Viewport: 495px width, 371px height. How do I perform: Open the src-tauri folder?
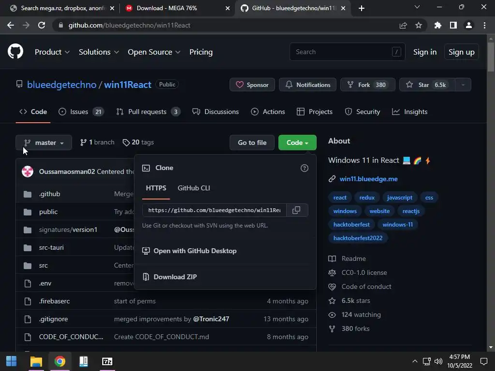click(51, 248)
